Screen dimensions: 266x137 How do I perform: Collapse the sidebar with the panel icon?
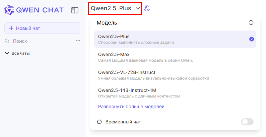click(x=74, y=10)
